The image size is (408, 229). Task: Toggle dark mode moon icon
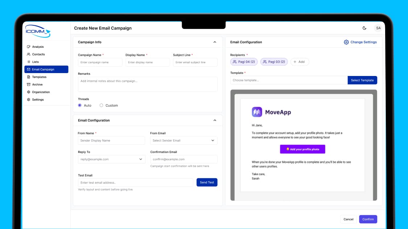coord(364,28)
